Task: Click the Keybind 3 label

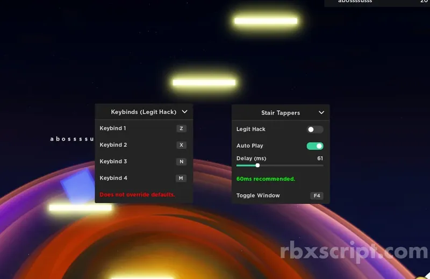Action: click(x=113, y=161)
